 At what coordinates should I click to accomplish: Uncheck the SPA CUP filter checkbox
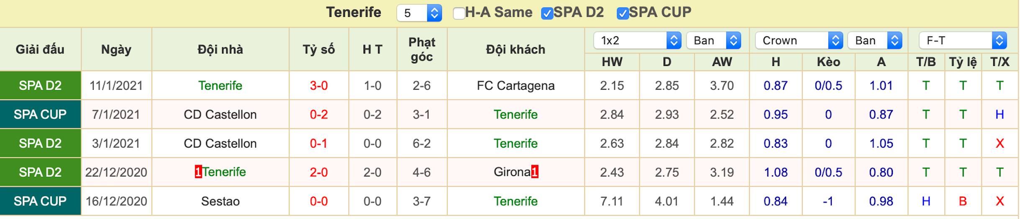point(623,13)
